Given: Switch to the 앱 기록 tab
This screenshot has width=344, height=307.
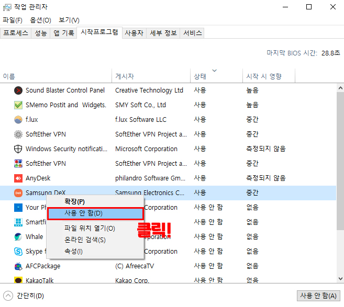Looking at the screenshot, I should [x=64, y=33].
